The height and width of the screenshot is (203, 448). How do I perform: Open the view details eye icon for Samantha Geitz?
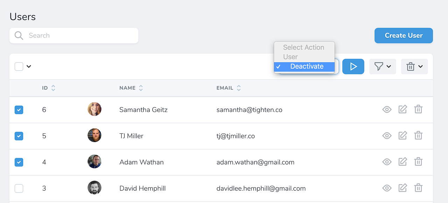click(x=387, y=110)
